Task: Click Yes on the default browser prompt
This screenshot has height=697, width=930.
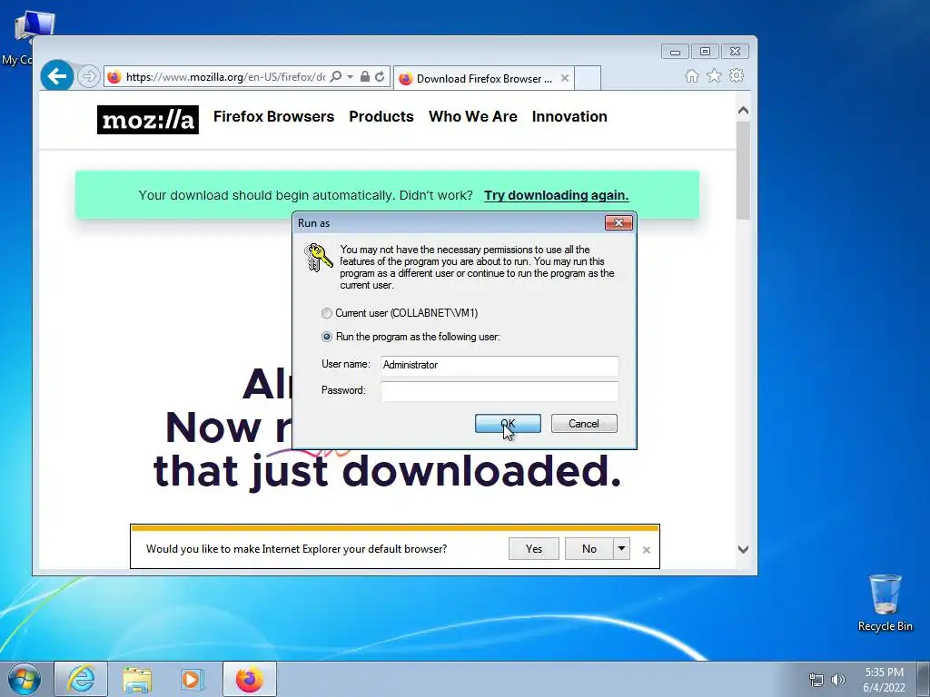Action: point(534,549)
